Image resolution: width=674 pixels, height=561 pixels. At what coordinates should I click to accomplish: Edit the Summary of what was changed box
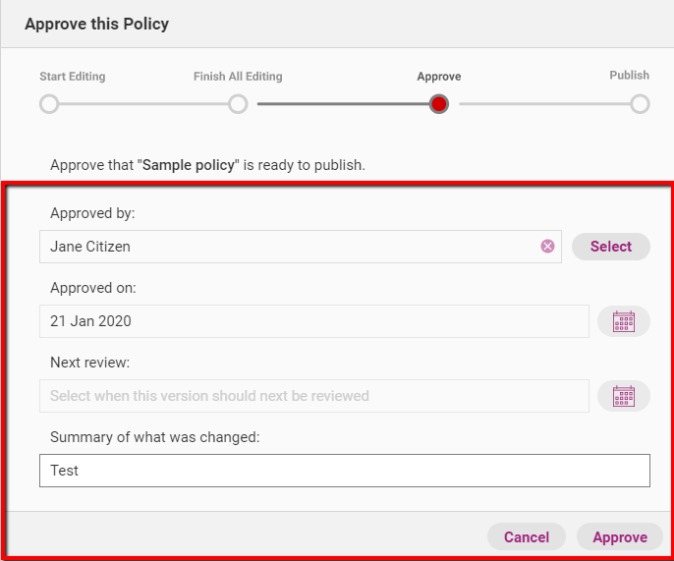point(344,471)
